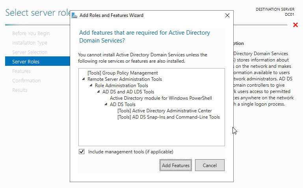Open Results wizard step

(20, 90)
